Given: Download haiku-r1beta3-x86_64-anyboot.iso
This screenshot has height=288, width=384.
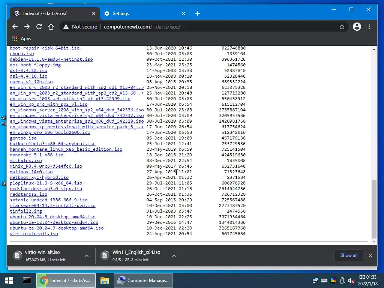Looking at the screenshot, I should pos(52,144).
